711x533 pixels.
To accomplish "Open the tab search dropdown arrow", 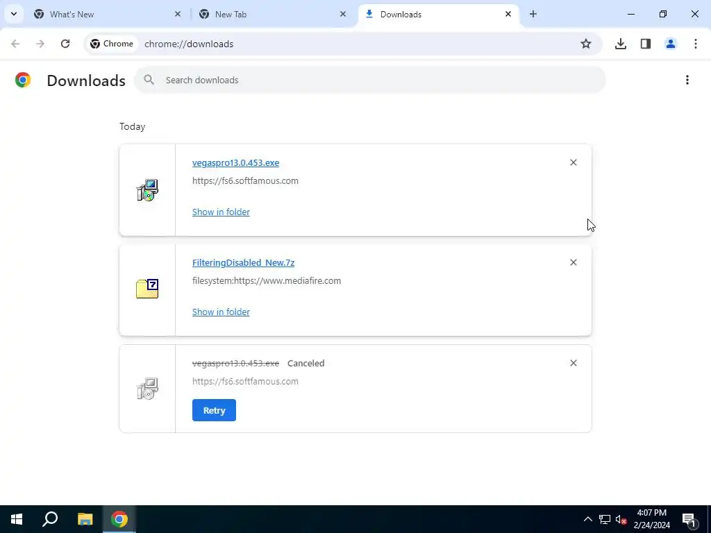I will tap(14, 14).
